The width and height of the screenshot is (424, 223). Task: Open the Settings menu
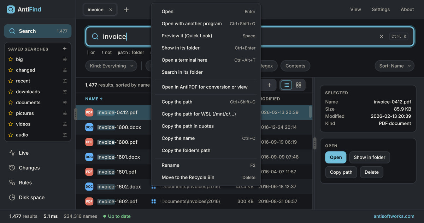(x=381, y=10)
